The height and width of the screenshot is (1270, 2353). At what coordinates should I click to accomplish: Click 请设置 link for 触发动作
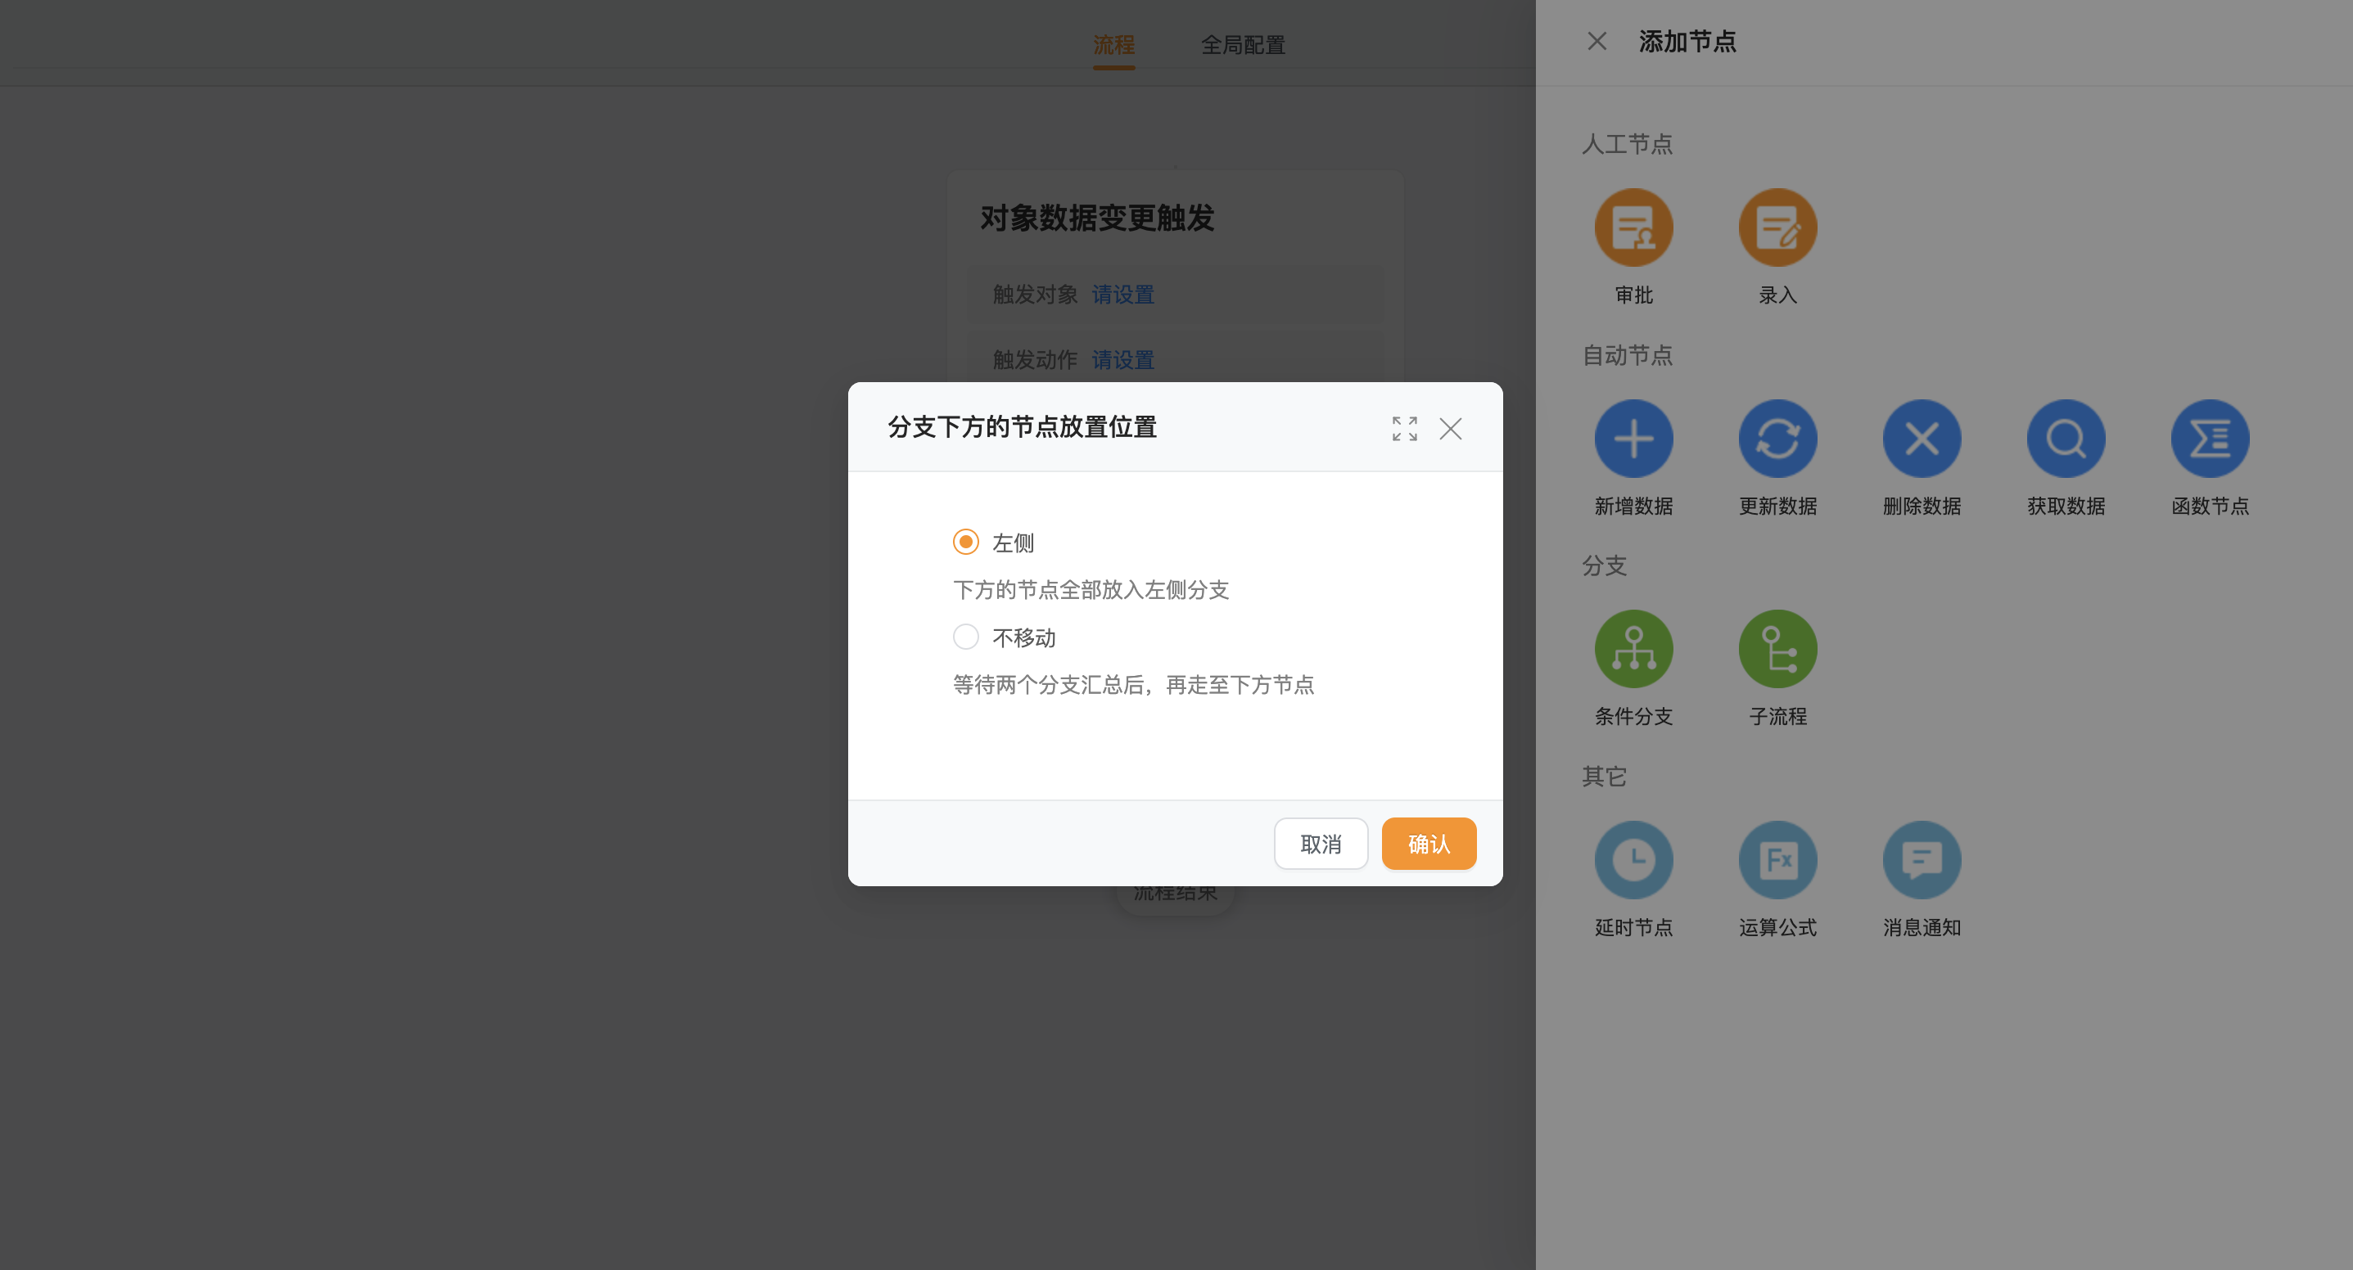tap(1122, 360)
